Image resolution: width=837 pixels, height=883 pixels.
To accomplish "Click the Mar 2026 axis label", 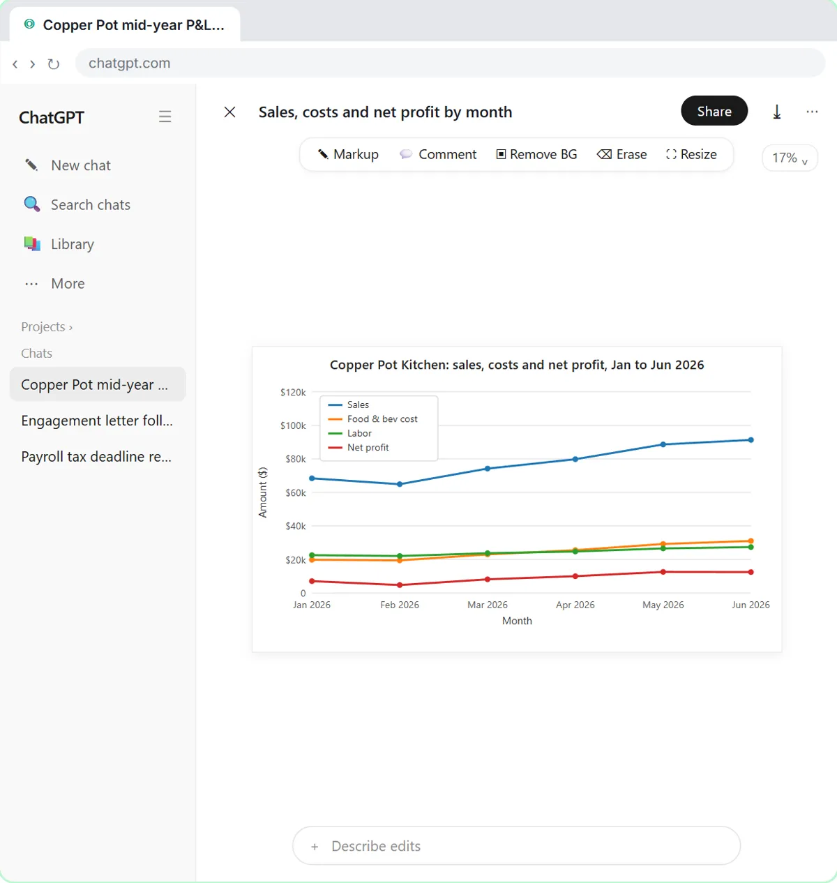I will click(488, 605).
